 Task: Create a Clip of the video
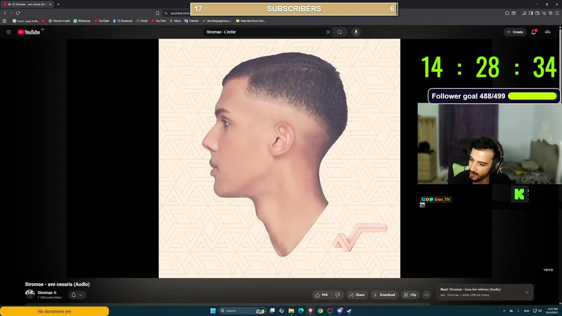410,295
